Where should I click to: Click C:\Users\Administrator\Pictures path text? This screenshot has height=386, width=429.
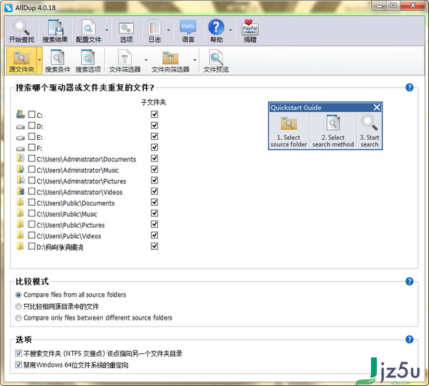point(82,181)
